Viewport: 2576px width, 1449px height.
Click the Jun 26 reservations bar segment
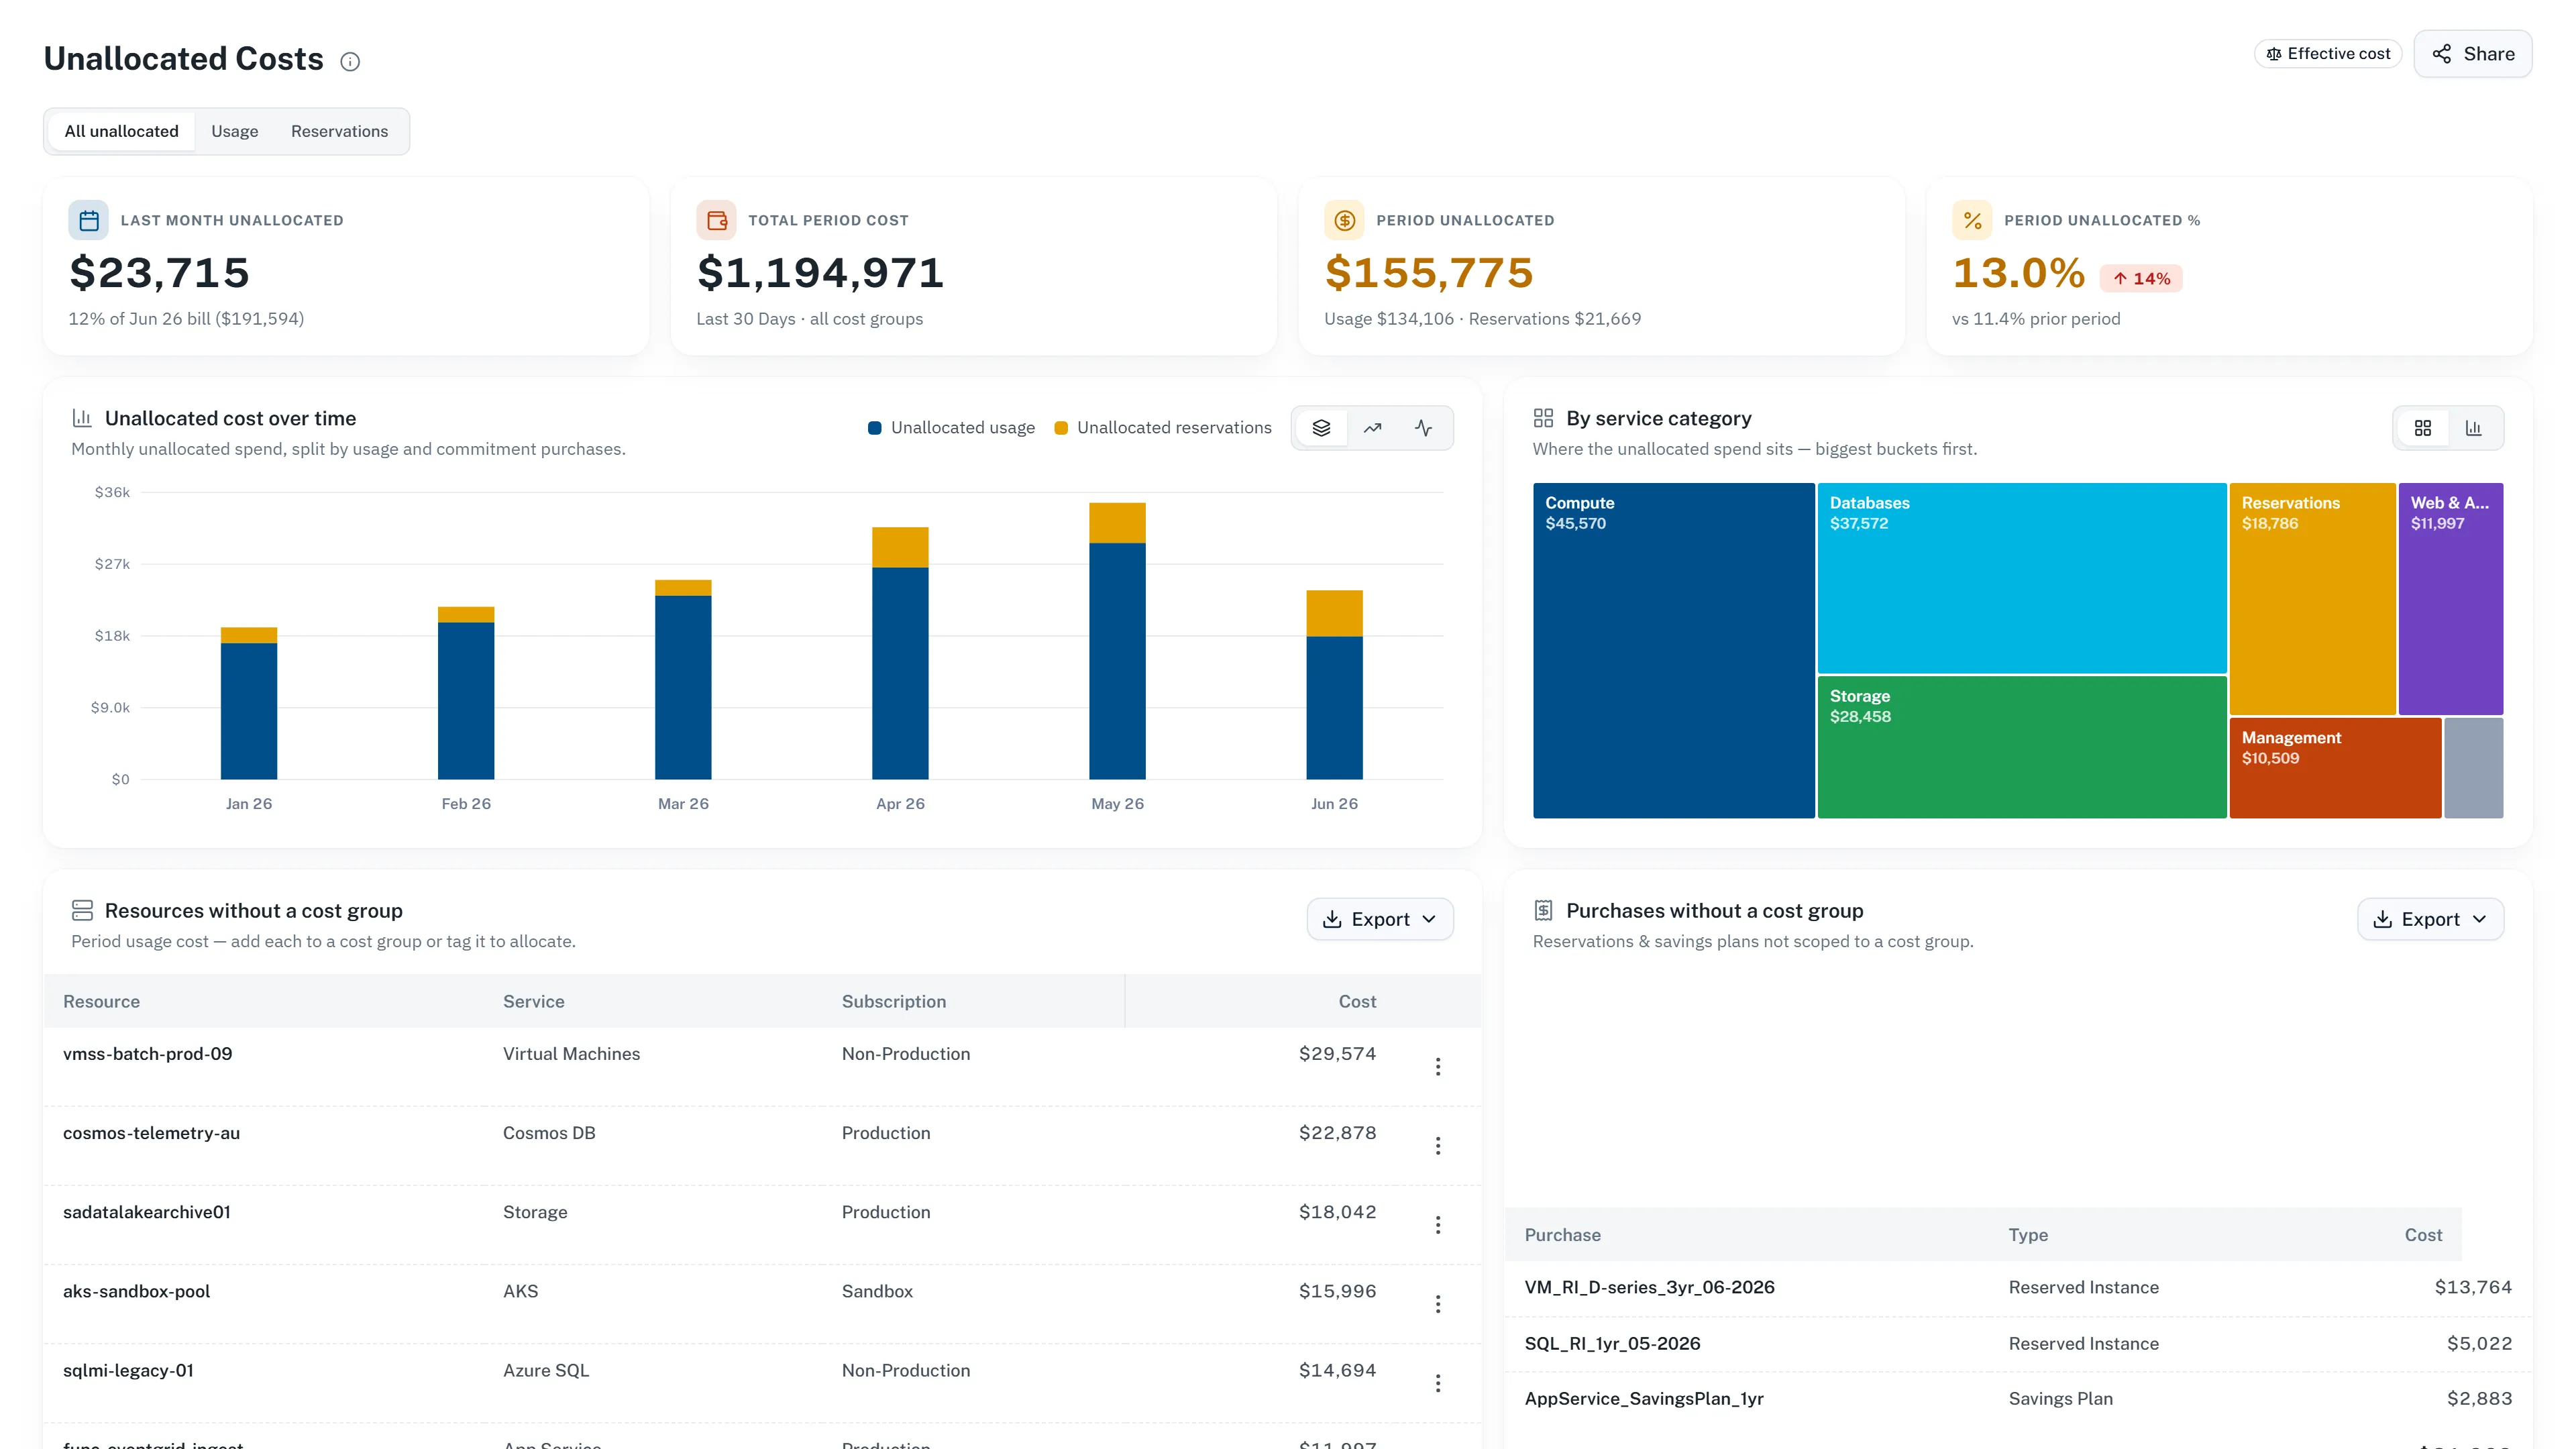point(1334,613)
